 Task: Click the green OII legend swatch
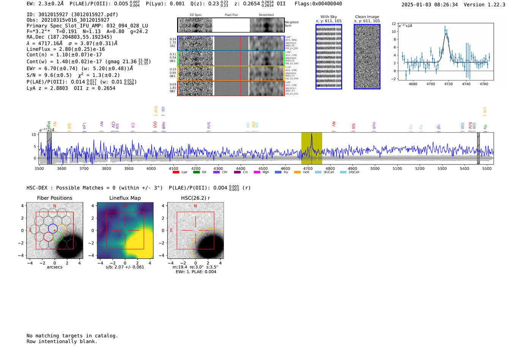(196, 172)
